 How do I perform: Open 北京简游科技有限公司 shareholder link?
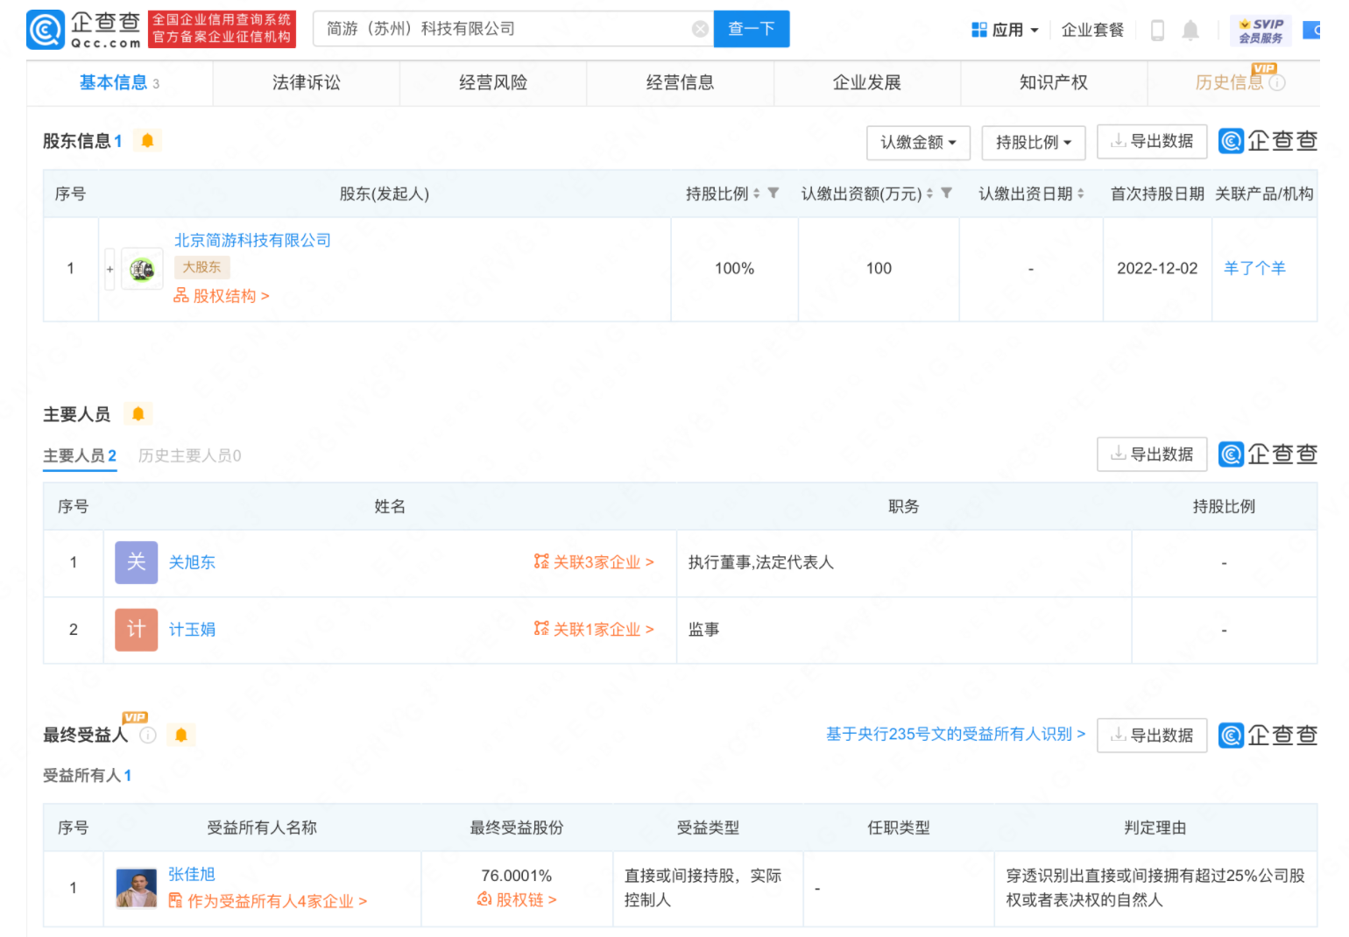252,240
